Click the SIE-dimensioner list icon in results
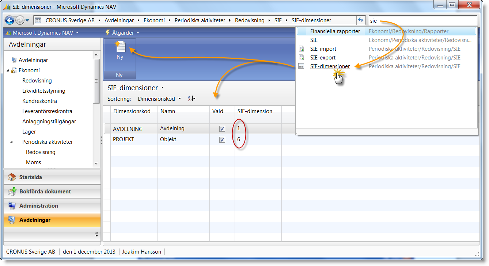Screen dimensions: 489x266 coord(302,66)
